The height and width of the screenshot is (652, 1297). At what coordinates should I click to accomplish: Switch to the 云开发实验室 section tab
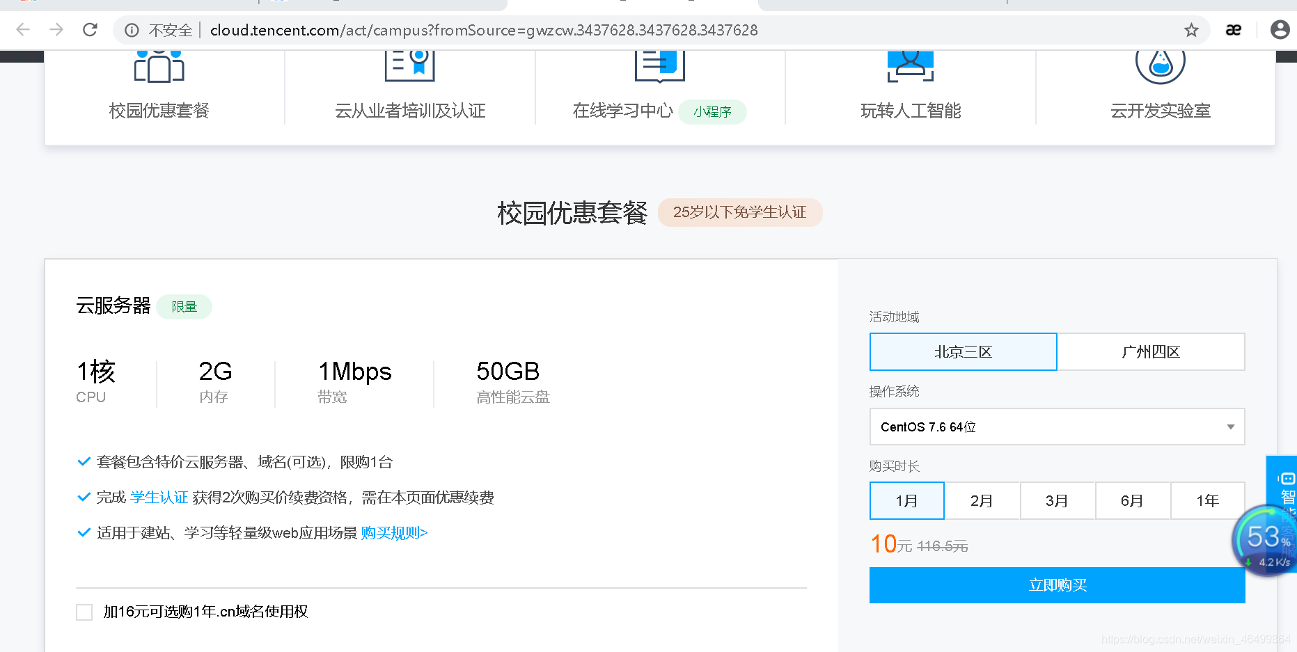pos(1161,111)
